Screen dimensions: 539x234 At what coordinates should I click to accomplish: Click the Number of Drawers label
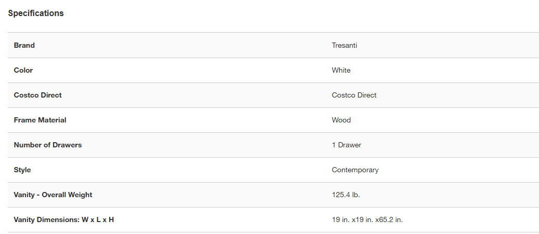pos(48,145)
